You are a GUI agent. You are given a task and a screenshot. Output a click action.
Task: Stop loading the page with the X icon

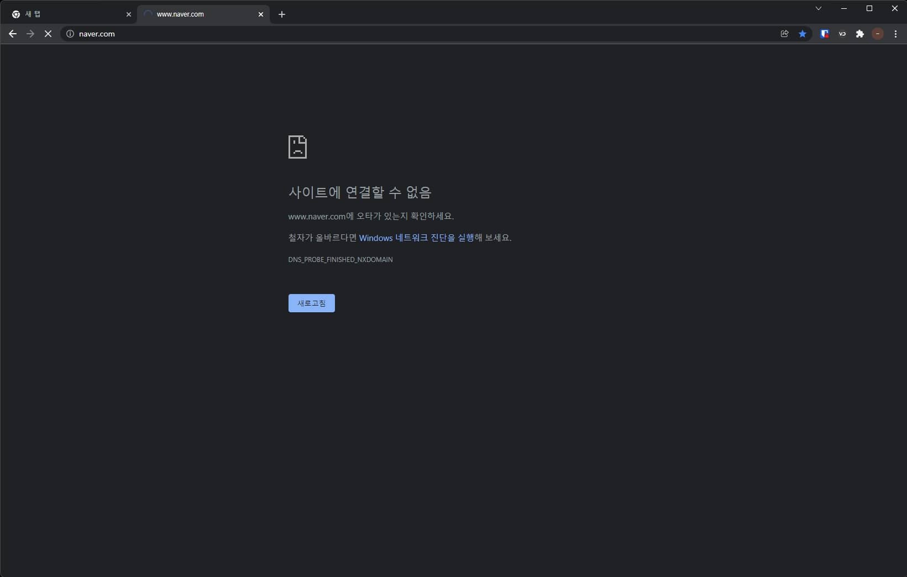coord(48,34)
